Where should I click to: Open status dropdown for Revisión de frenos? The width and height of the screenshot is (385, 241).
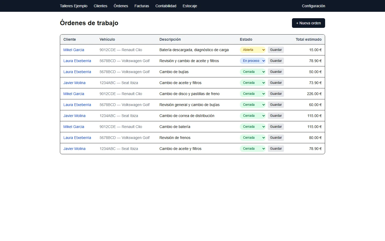coord(253,138)
